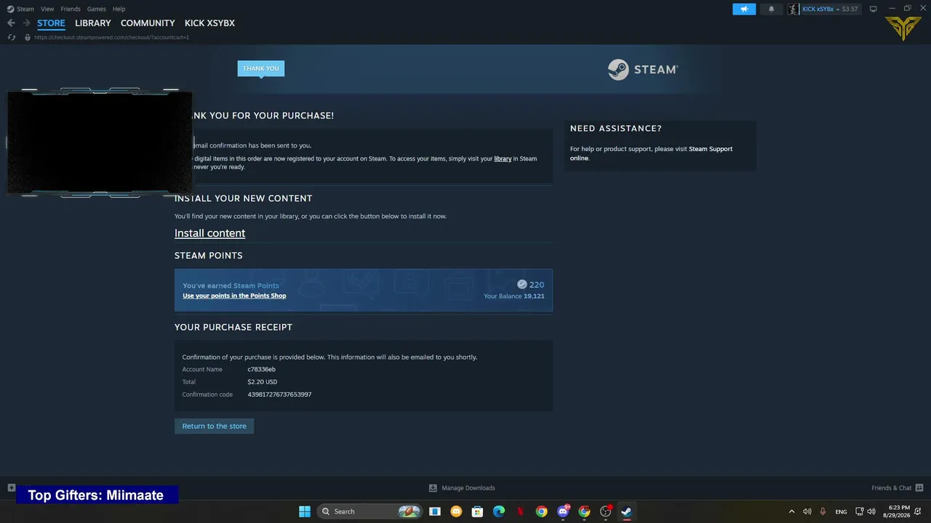
Task: Open the Steam menu
Action: pos(25,9)
